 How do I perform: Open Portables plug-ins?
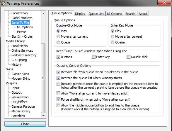pos(18,116)
